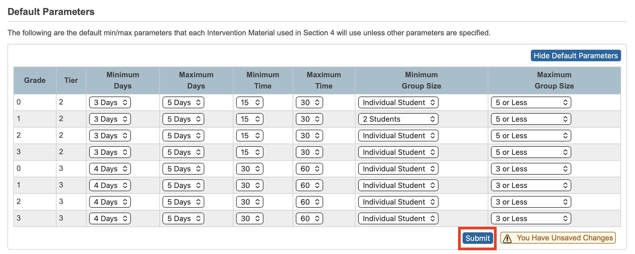Open Minimum Group Size dropdown for Grade 3 Tier 3

(398, 218)
